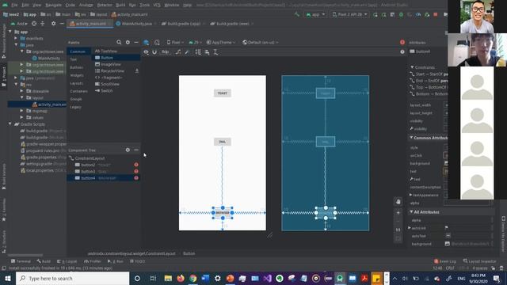Open the Build menu
Screen dimensions: 507x285
point(120,6)
